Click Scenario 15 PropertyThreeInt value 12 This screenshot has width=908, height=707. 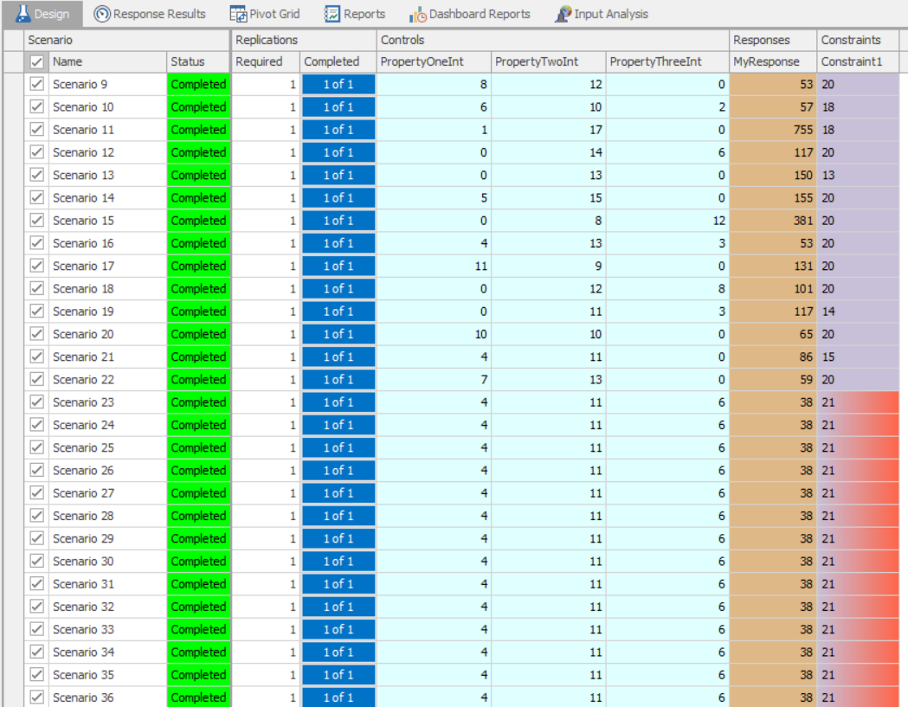point(667,221)
